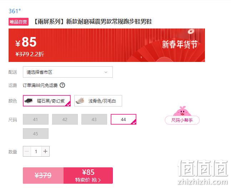Click the ¥85 特卖价 抢 buy button
The width and height of the screenshot is (231, 188).
pos(88,176)
